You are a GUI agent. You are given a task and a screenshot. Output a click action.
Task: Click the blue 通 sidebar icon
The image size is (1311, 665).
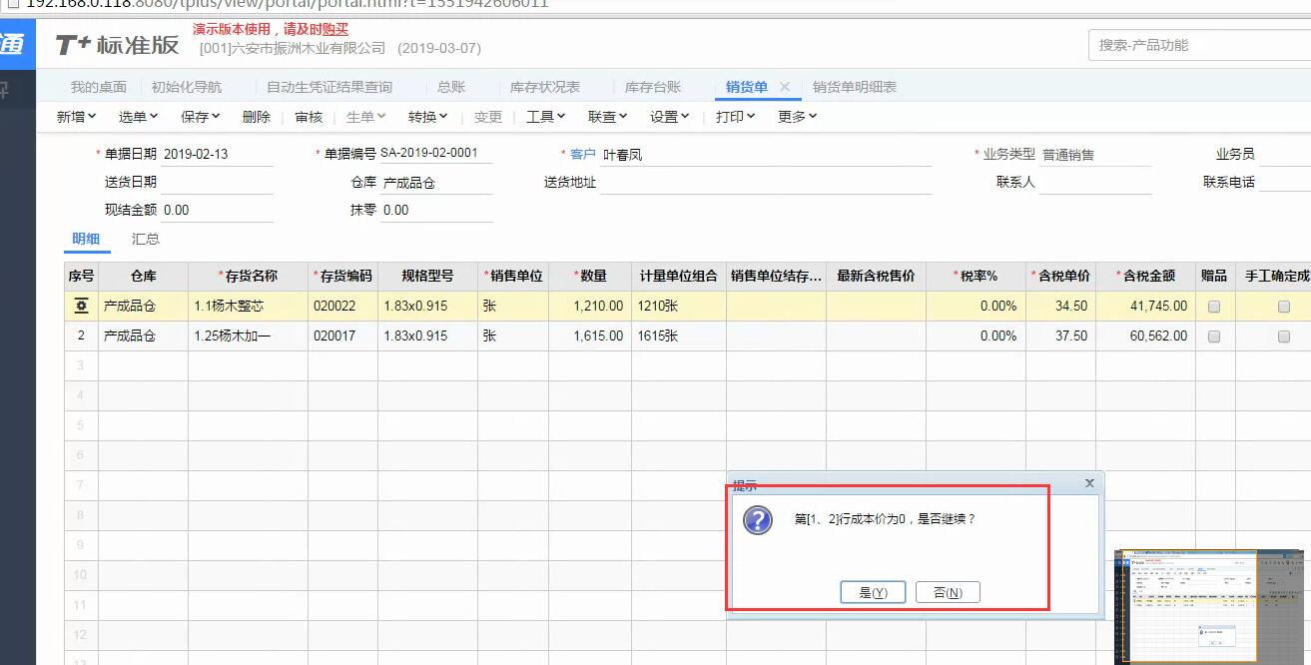[x=14, y=44]
